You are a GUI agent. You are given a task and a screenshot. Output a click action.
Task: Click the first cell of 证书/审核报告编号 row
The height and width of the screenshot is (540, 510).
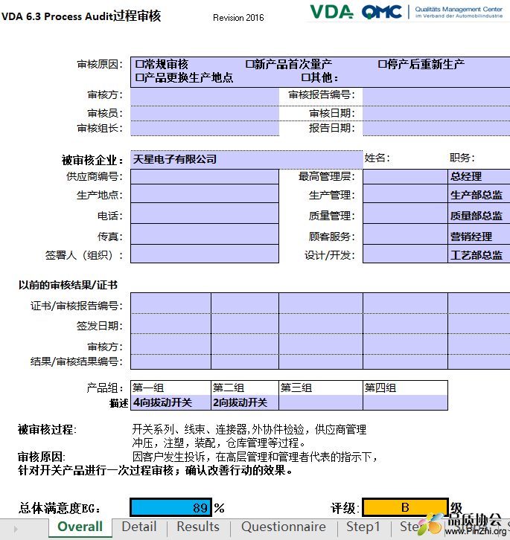pos(170,303)
